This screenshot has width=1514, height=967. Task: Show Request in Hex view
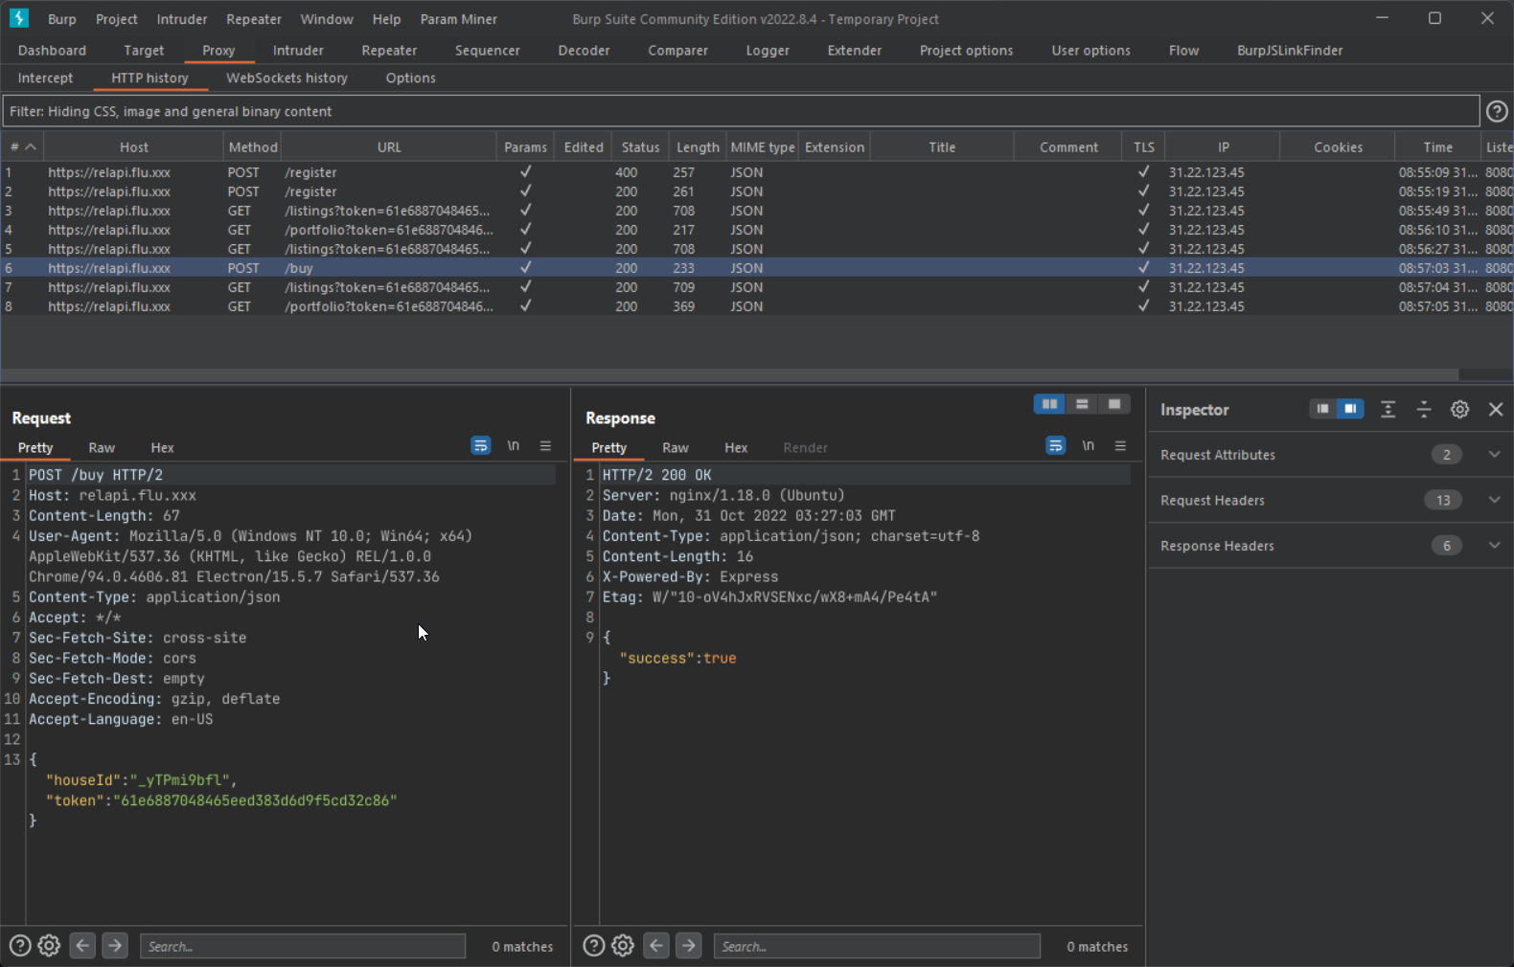(162, 447)
